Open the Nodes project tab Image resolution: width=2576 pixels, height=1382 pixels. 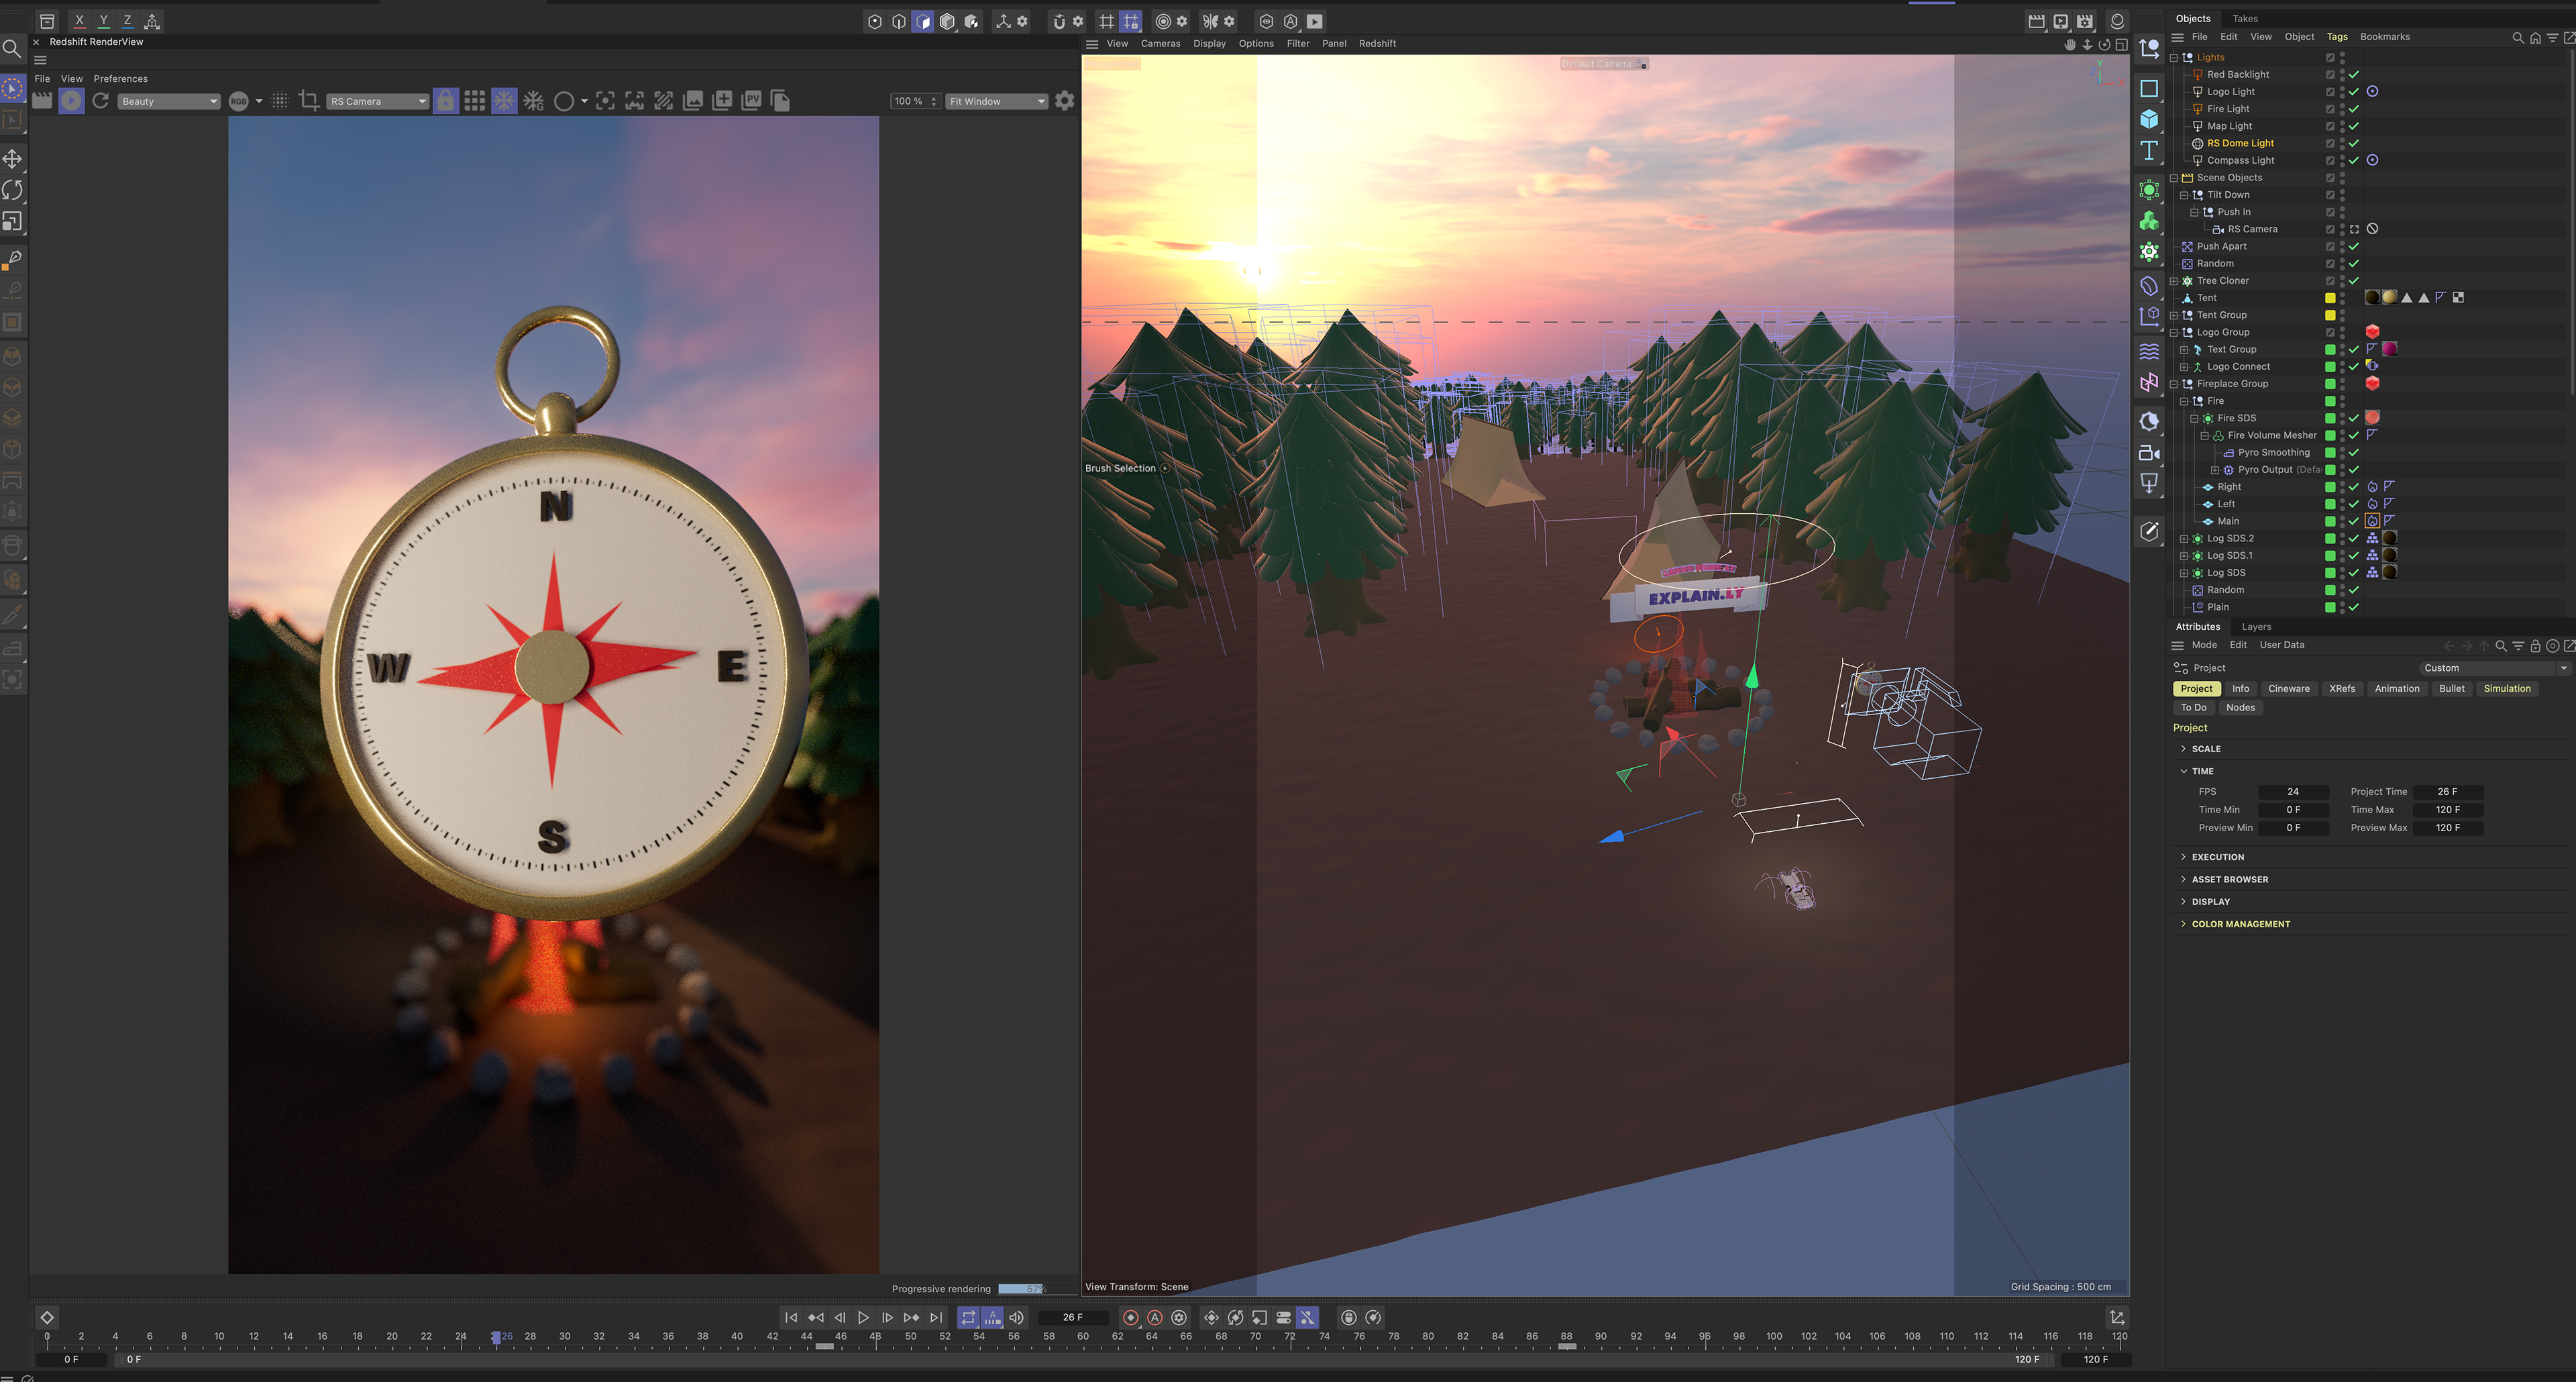2240,708
